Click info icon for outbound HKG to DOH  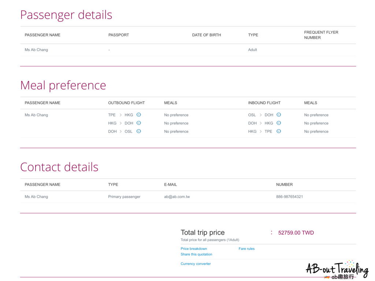click(x=139, y=123)
